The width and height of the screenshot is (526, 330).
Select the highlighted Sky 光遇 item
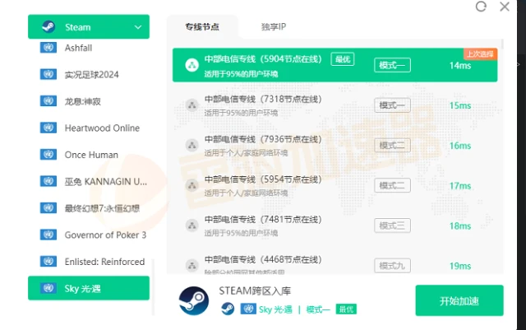click(x=89, y=288)
